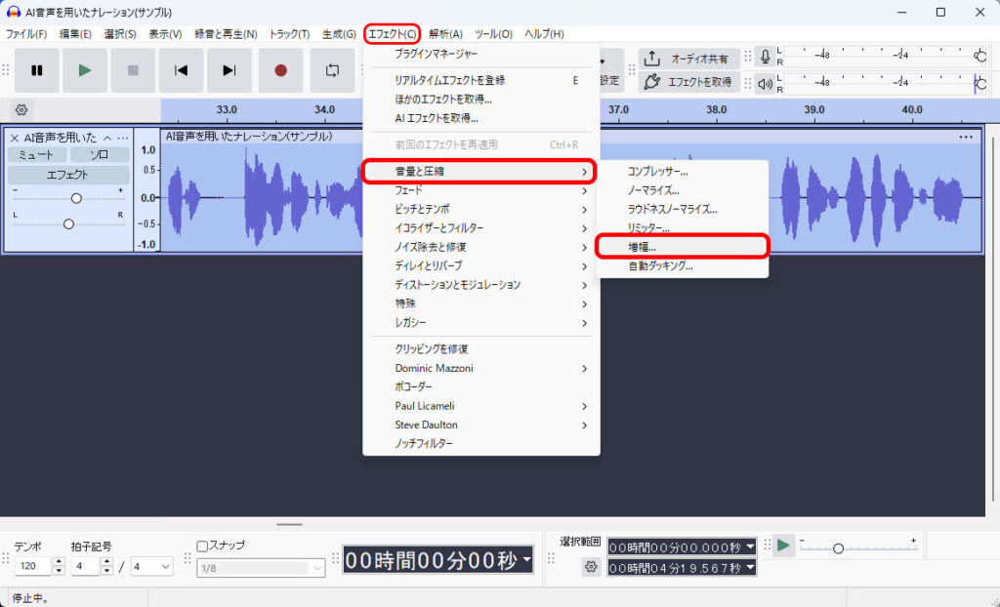
Task: Select ほかのエフェクトを取得 menu entry
Action: tap(481, 100)
